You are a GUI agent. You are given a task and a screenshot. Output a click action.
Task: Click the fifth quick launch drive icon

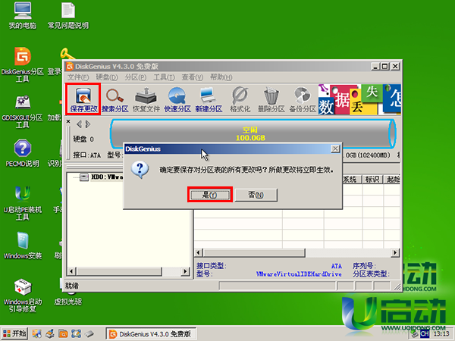(x=89, y=333)
